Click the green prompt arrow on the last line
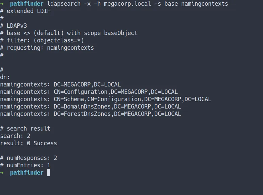 [x=2, y=173]
